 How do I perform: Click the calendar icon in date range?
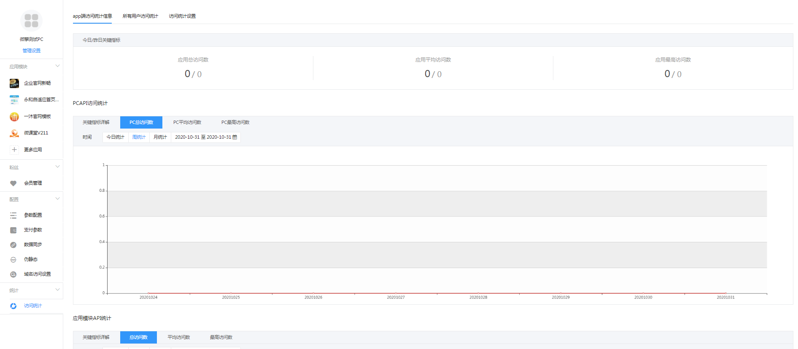[235, 137]
